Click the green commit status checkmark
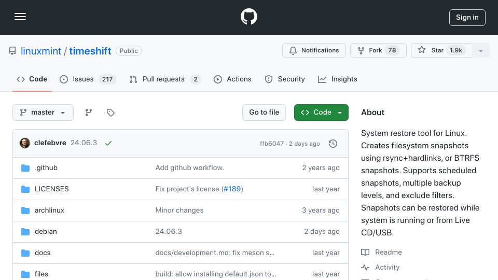Viewport: 498px width, 280px height. 108,143
